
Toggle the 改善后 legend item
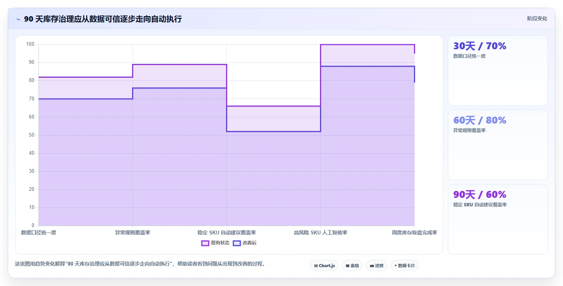[245, 243]
